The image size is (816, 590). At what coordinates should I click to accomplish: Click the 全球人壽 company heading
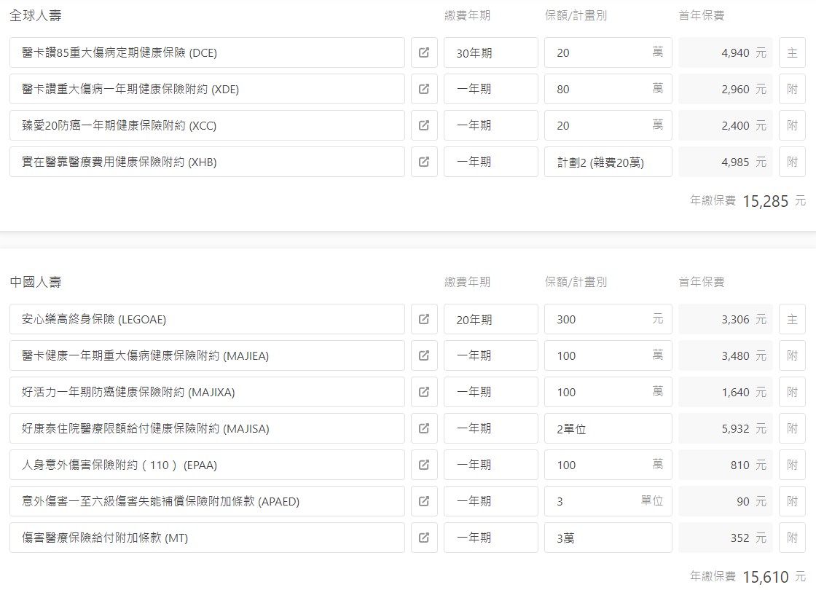pos(36,15)
